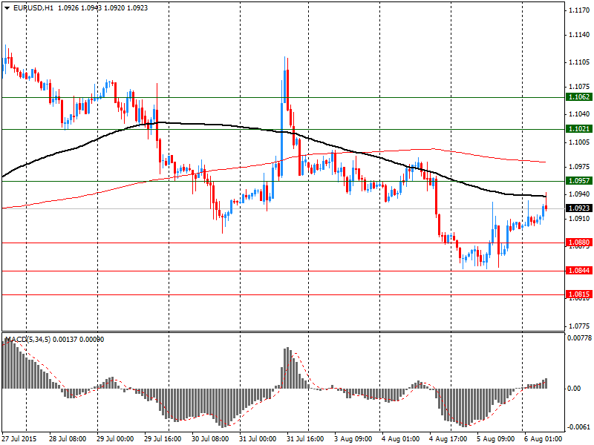Click the 1.0775 price scale value
Screen dimensions: 594x445
(x=579, y=326)
